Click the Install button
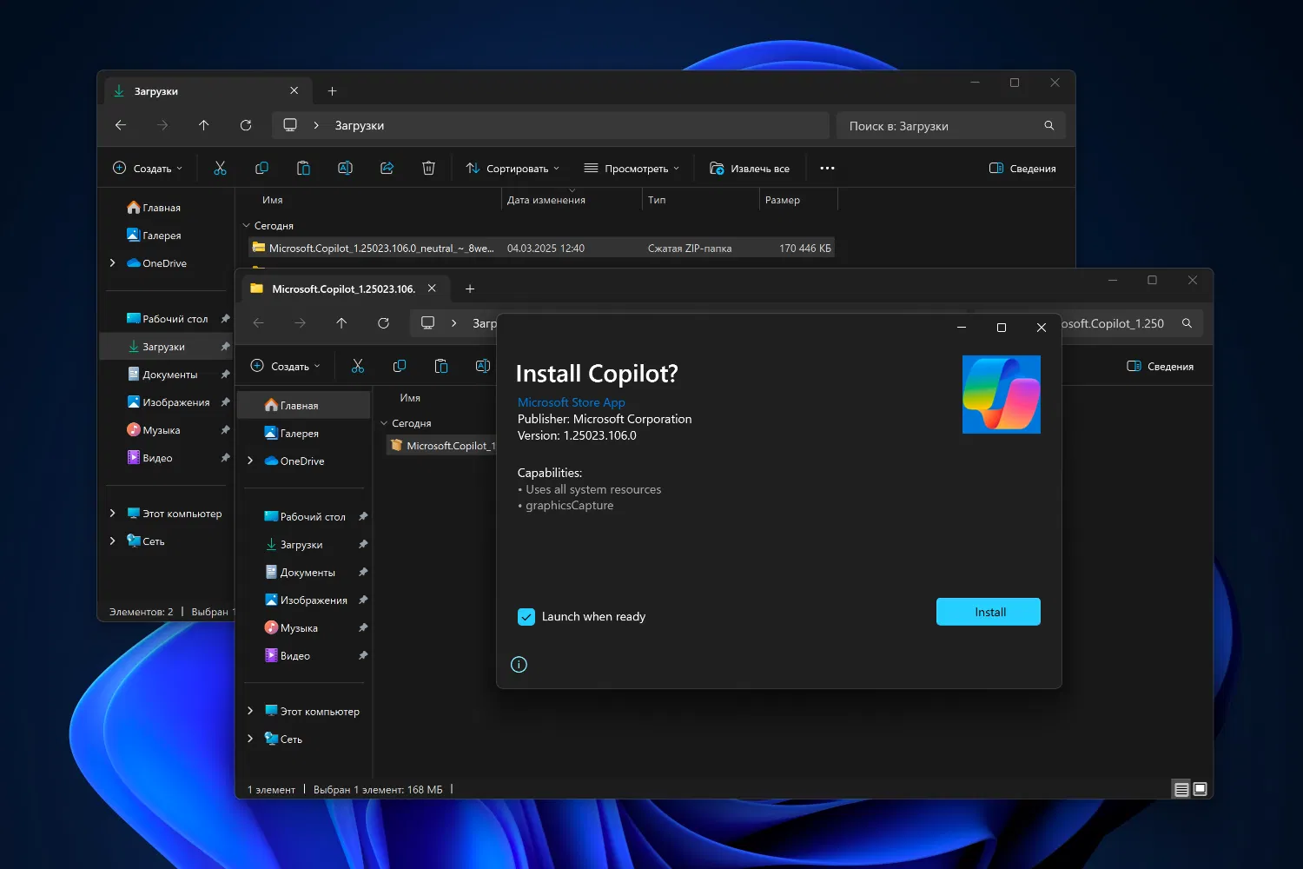 point(989,612)
